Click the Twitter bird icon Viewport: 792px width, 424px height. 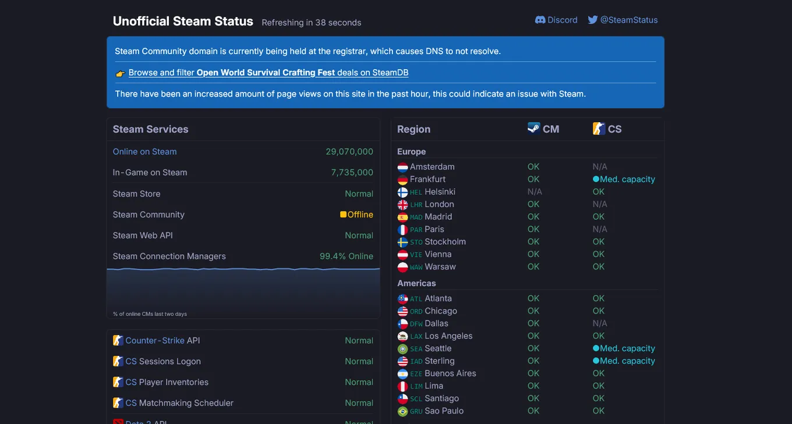click(x=593, y=20)
